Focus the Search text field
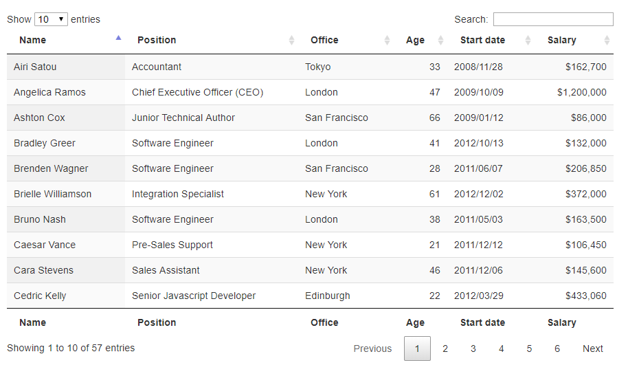The image size is (628, 365). click(552, 19)
